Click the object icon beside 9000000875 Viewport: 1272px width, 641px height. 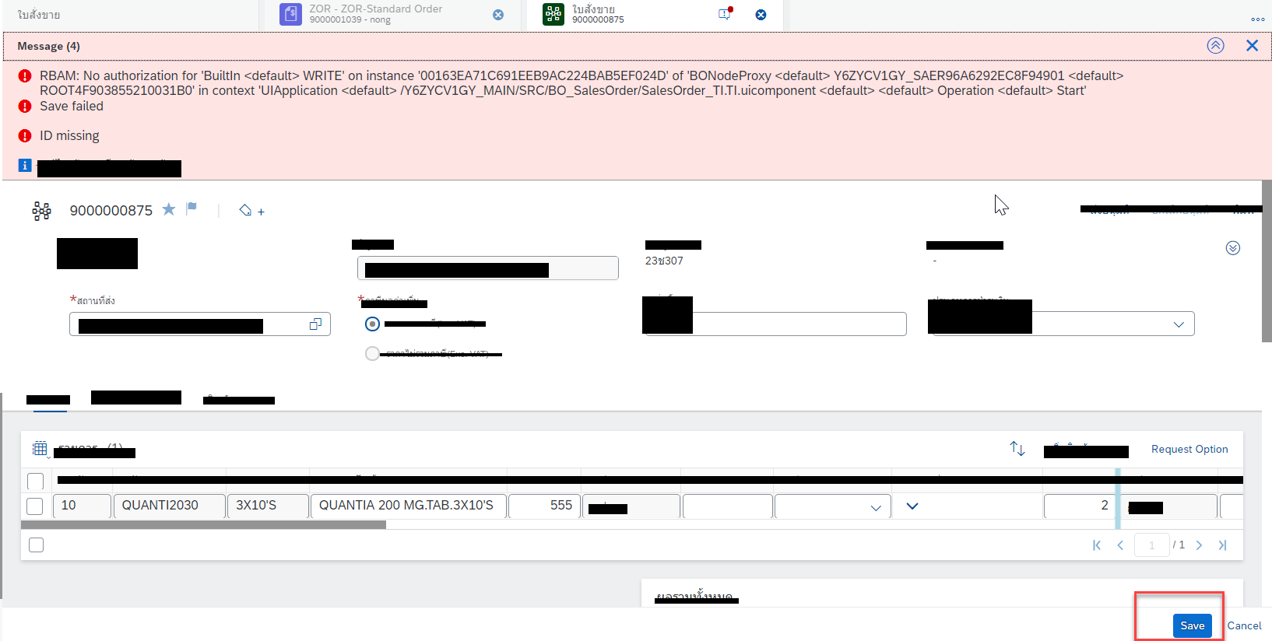coord(41,211)
